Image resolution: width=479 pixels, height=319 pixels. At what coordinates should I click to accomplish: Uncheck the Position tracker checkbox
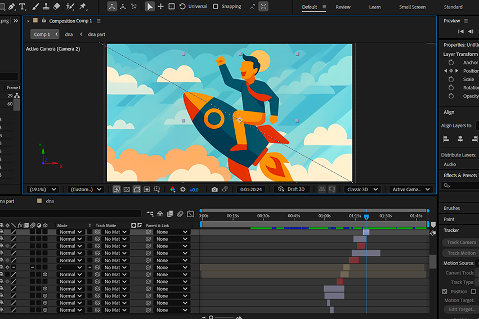pyautogui.click(x=445, y=291)
